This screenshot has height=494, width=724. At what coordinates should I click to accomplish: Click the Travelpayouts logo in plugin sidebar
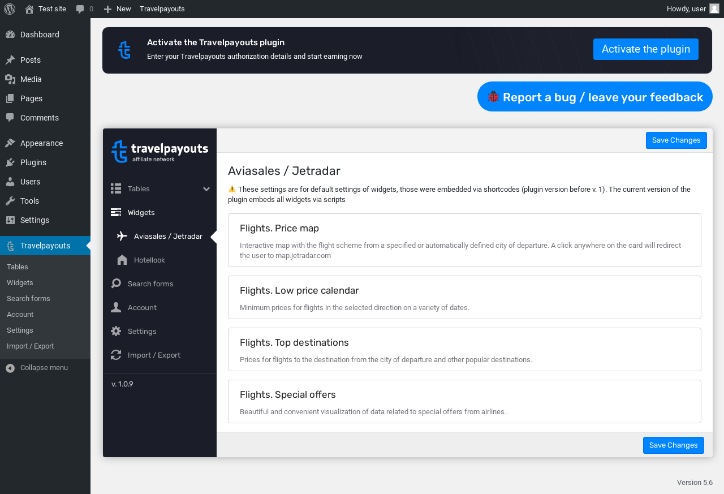tap(160, 151)
